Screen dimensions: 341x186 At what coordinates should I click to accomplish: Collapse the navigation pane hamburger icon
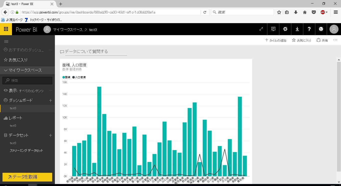coord(6,42)
